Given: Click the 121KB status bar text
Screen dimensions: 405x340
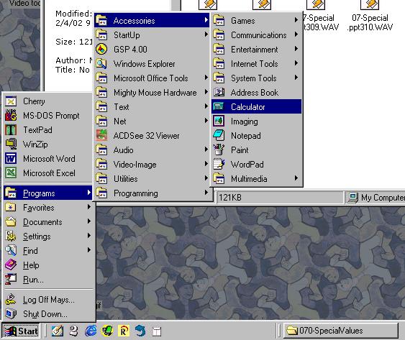Looking at the screenshot, I should click(230, 198).
